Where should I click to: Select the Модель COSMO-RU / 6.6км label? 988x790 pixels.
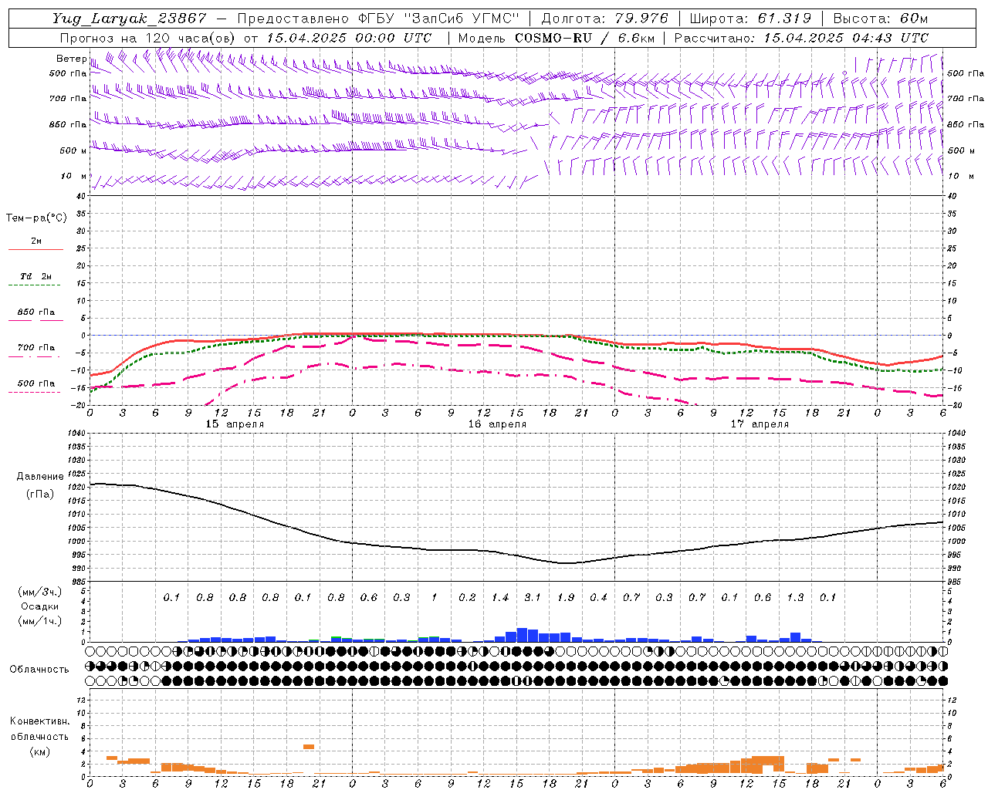(x=557, y=38)
